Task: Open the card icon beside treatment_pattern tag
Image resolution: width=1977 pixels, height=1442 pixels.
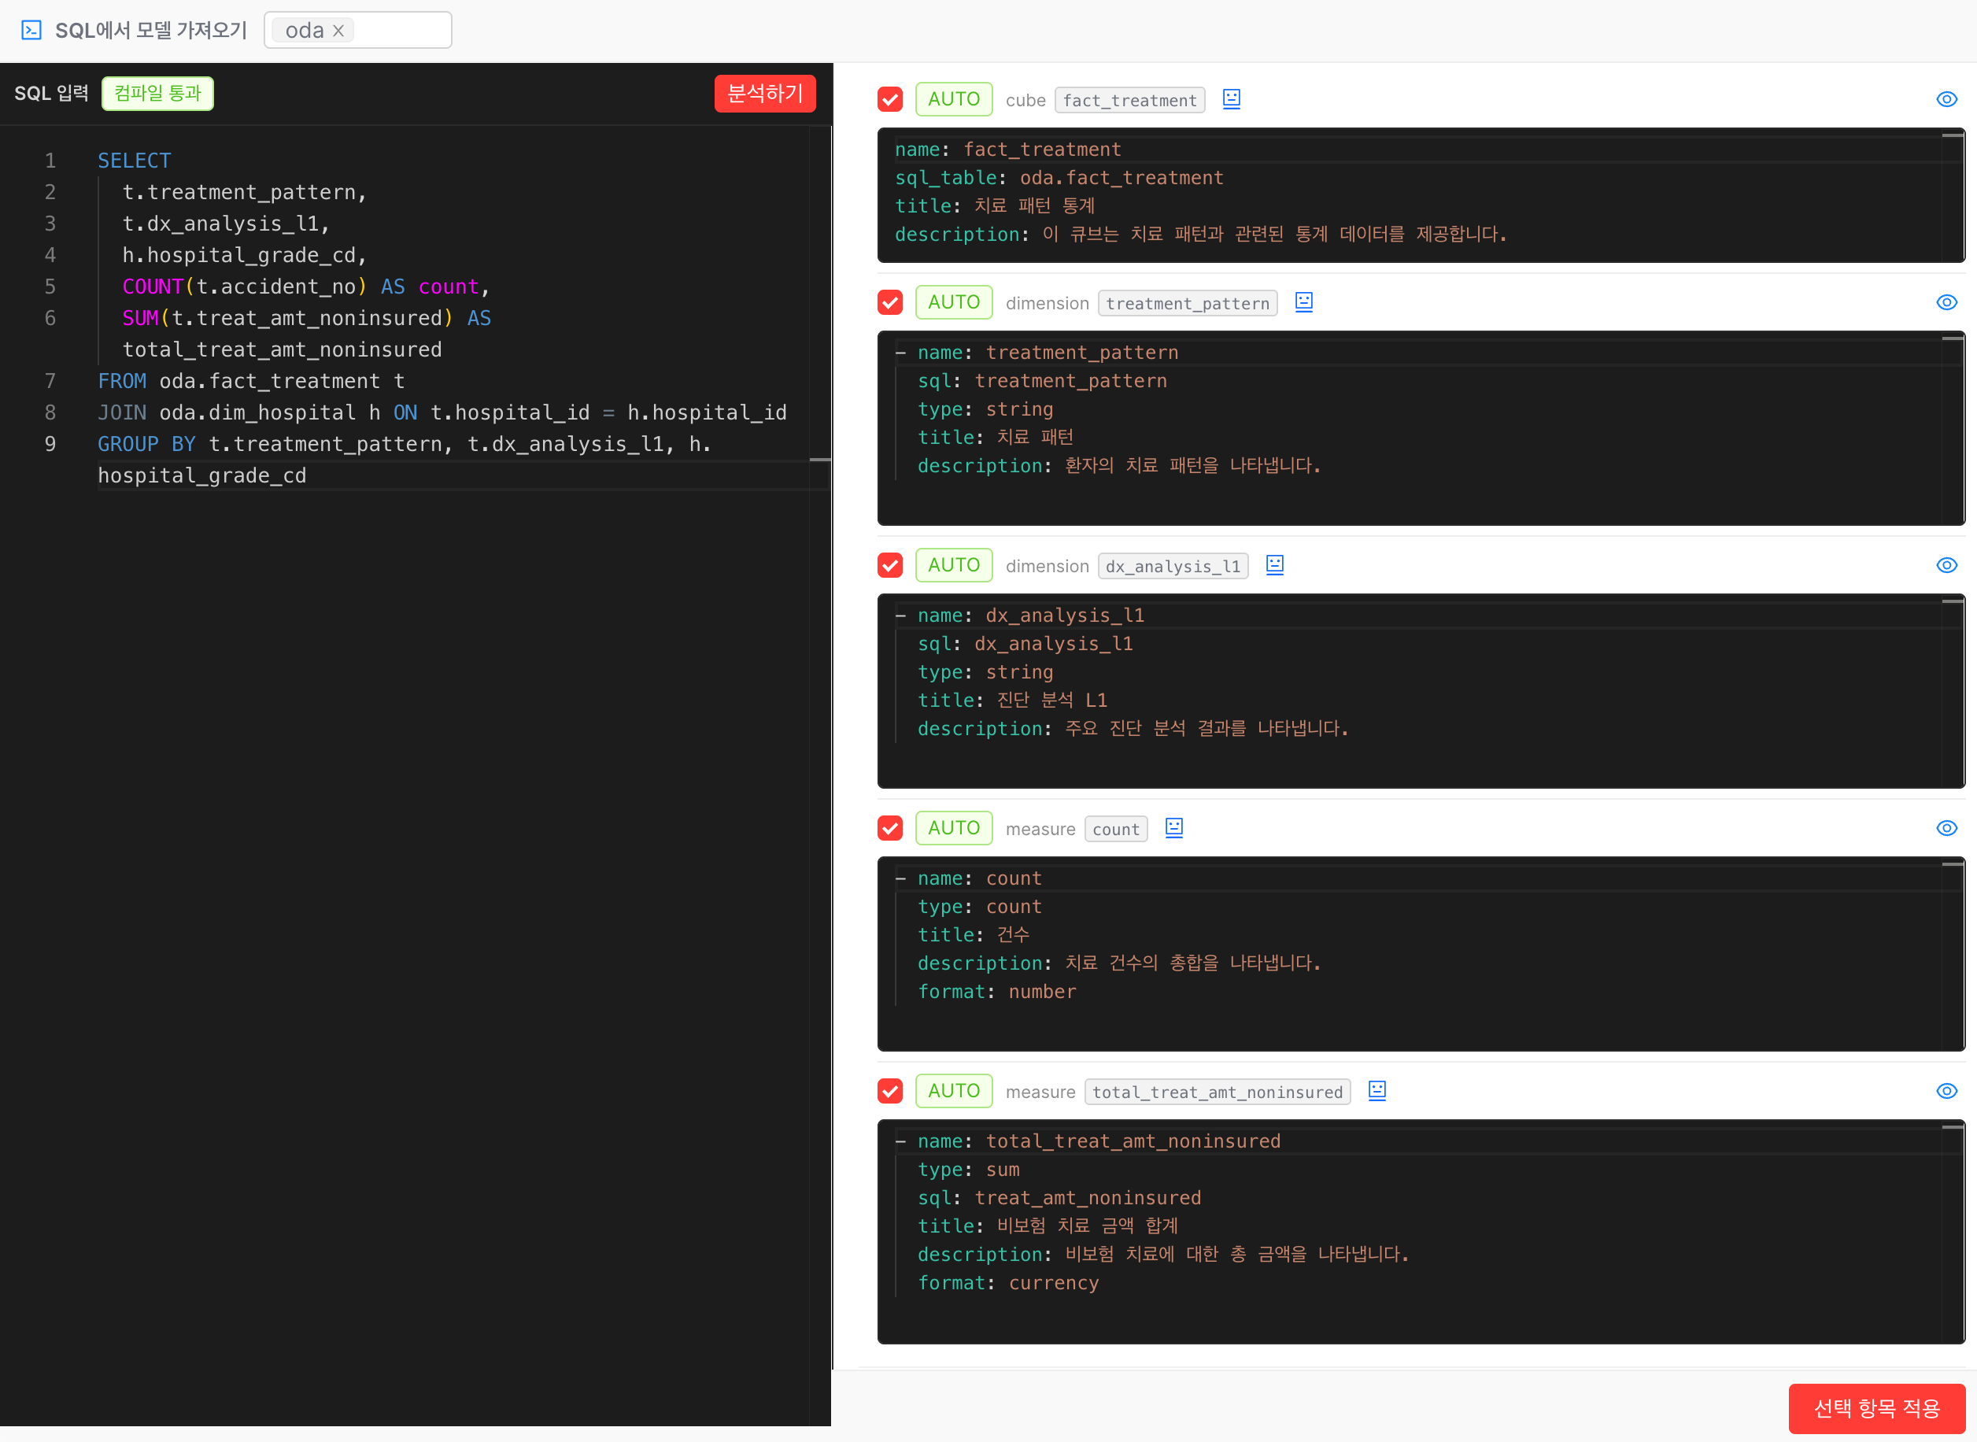Action: (x=1304, y=302)
